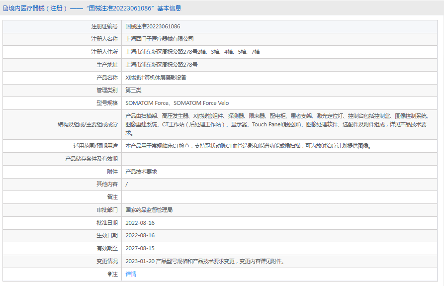This screenshot has height=286, width=444.
Task: Select the header title text 基本信息
Action: point(169,8)
